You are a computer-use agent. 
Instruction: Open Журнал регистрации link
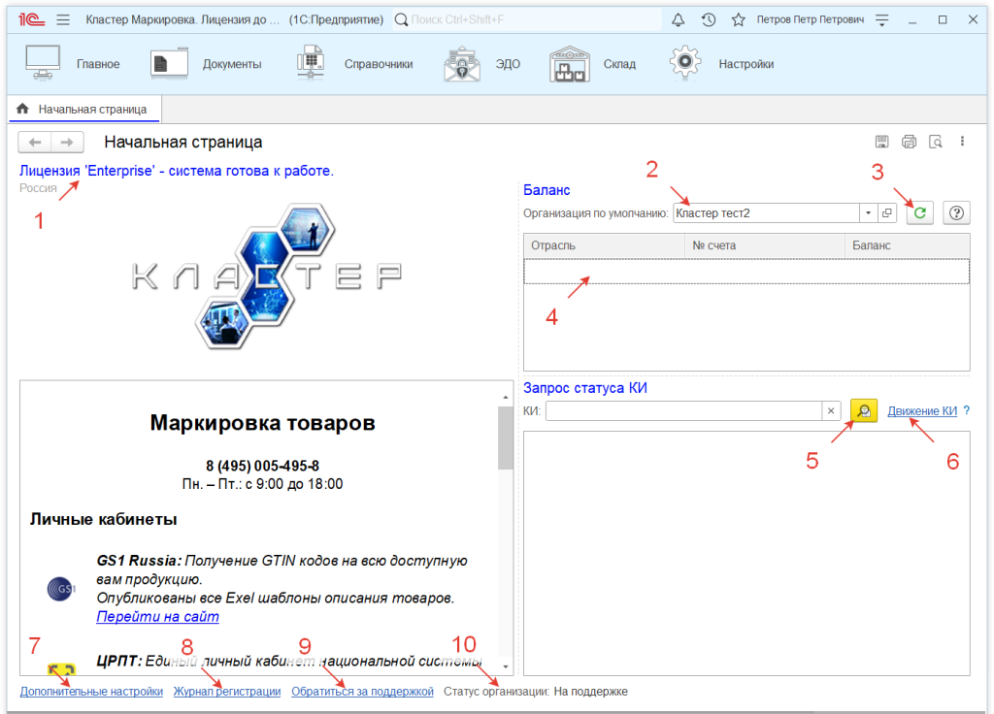click(227, 691)
